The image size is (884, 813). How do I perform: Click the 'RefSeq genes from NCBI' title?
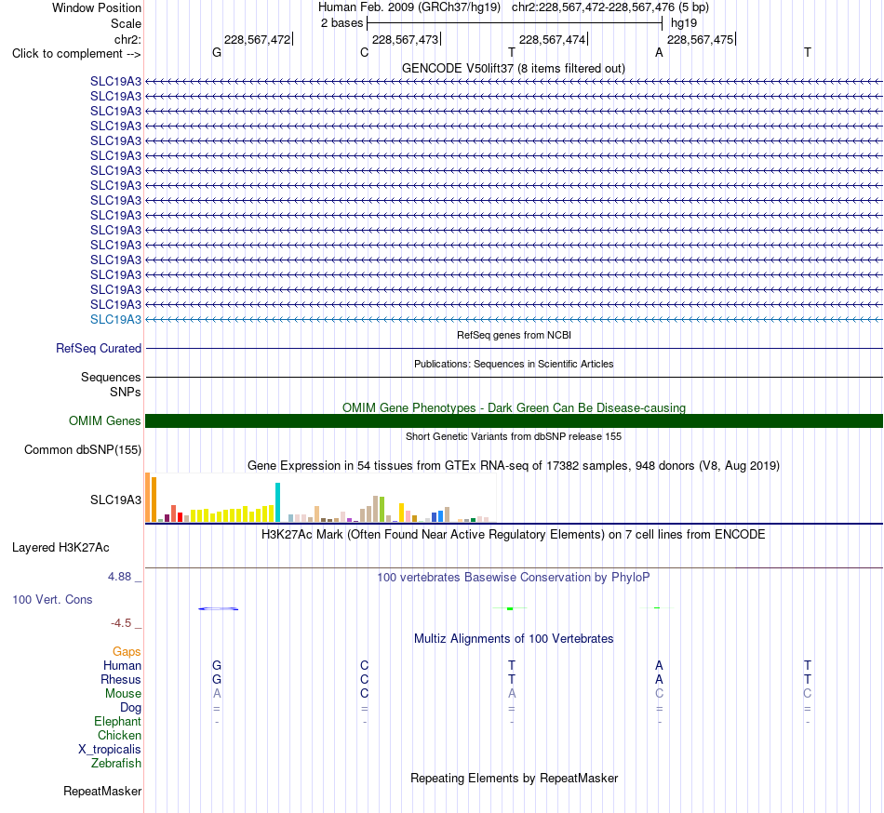514,335
